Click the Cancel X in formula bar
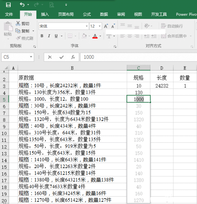Screen dimensions: 197x204 [x=50, y=57]
